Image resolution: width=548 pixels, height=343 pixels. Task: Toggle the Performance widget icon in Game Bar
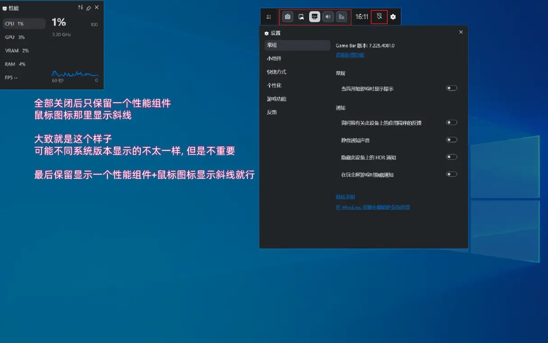(315, 17)
